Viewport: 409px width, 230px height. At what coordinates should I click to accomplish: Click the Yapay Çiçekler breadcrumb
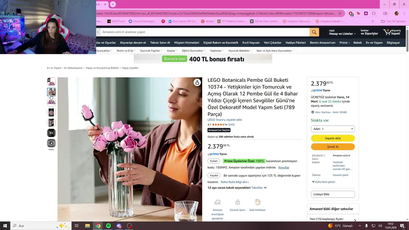point(130,68)
